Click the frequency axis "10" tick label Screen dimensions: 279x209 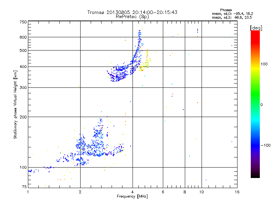(202, 192)
